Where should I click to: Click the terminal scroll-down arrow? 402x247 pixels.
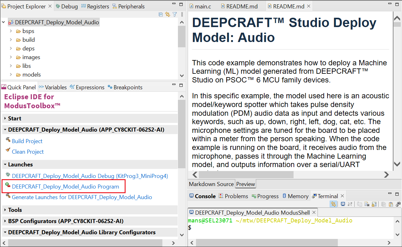coord(397,234)
